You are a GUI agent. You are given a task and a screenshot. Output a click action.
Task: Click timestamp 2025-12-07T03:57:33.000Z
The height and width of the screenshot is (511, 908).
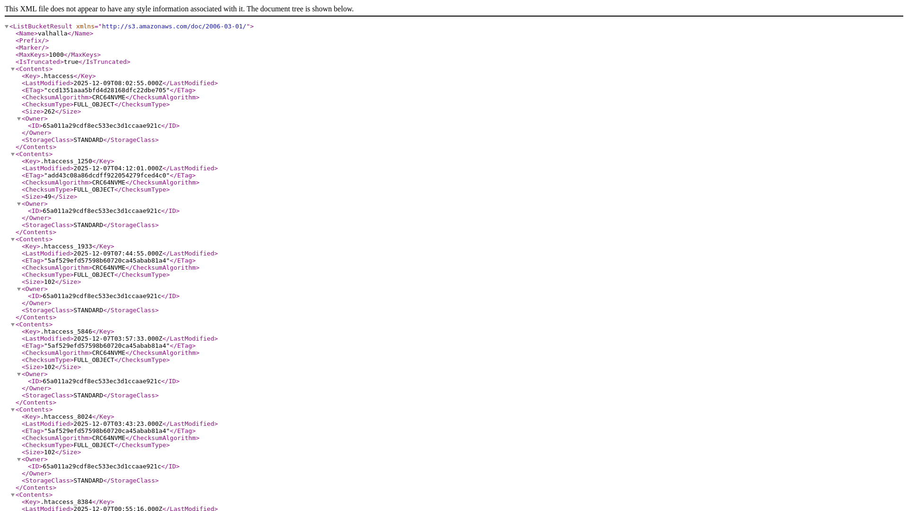pos(118,339)
